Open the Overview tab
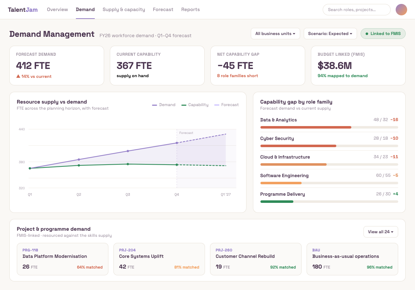The image size is (415, 290). (x=58, y=10)
